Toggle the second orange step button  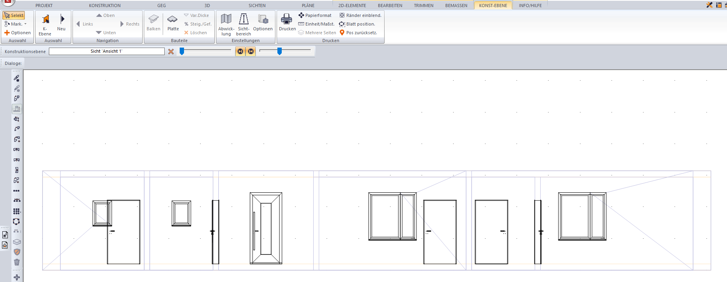pyautogui.click(x=251, y=52)
